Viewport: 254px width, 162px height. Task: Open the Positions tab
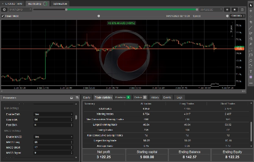(123, 97)
